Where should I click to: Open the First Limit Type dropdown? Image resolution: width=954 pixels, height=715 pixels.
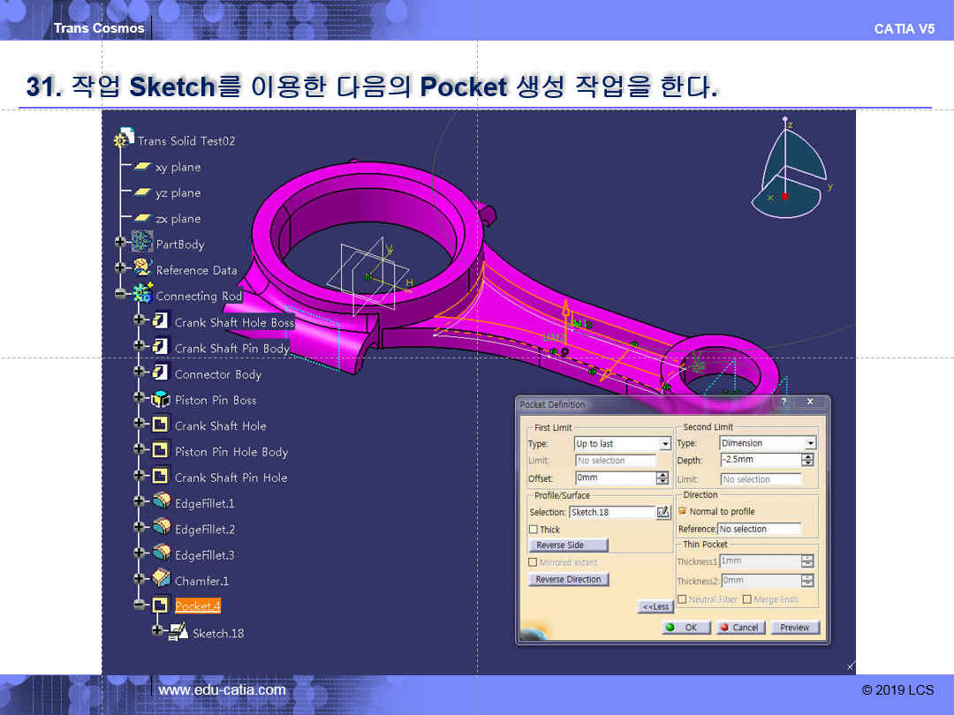(665, 444)
